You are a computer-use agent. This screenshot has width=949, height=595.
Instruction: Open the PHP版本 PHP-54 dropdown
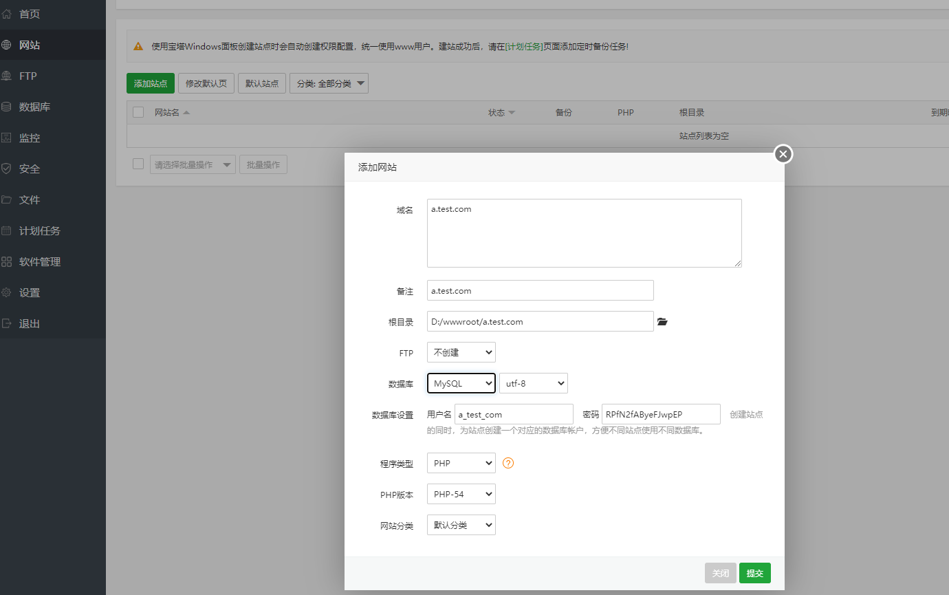[461, 494]
